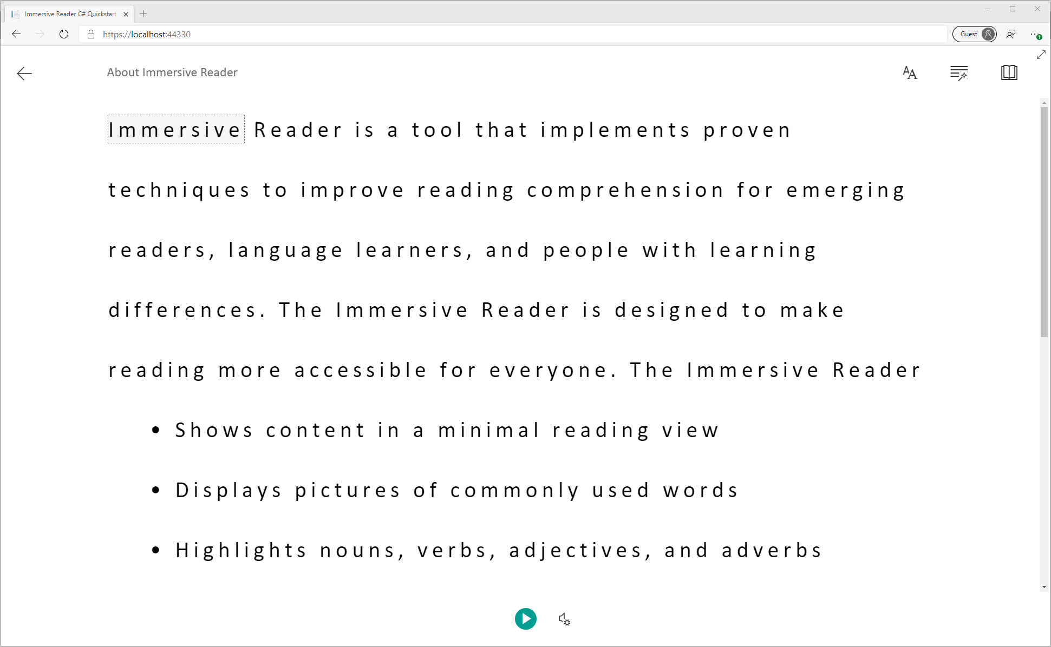This screenshot has height=647, width=1051.
Task: Click the expand to fullscreen icon
Action: [1041, 54]
